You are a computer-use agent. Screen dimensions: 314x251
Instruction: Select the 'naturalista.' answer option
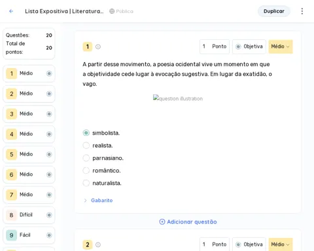click(86, 183)
